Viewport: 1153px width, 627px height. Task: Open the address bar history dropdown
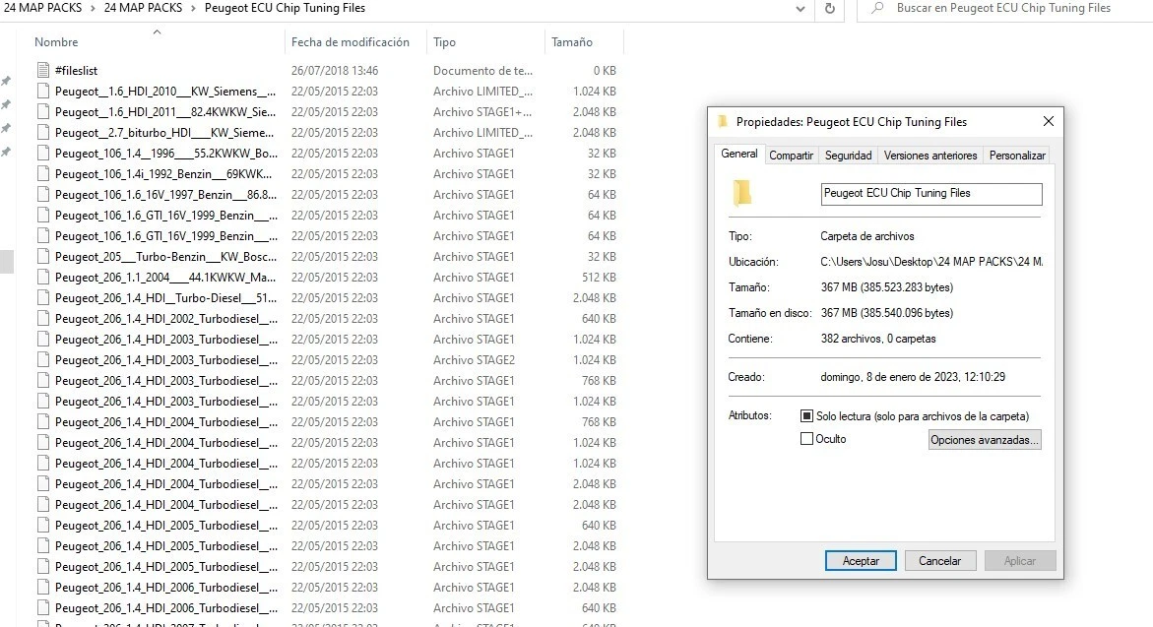[801, 9]
